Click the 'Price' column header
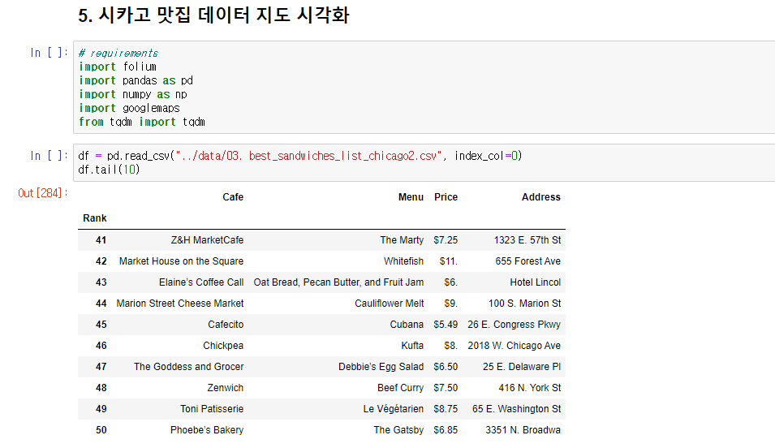 tap(446, 196)
